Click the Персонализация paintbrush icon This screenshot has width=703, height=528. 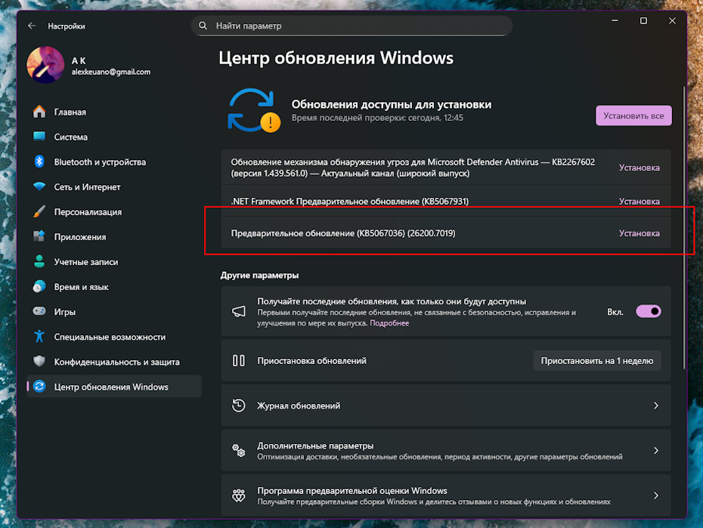click(39, 212)
